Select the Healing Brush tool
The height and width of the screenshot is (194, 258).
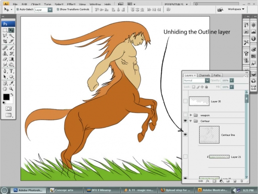tap(5, 48)
